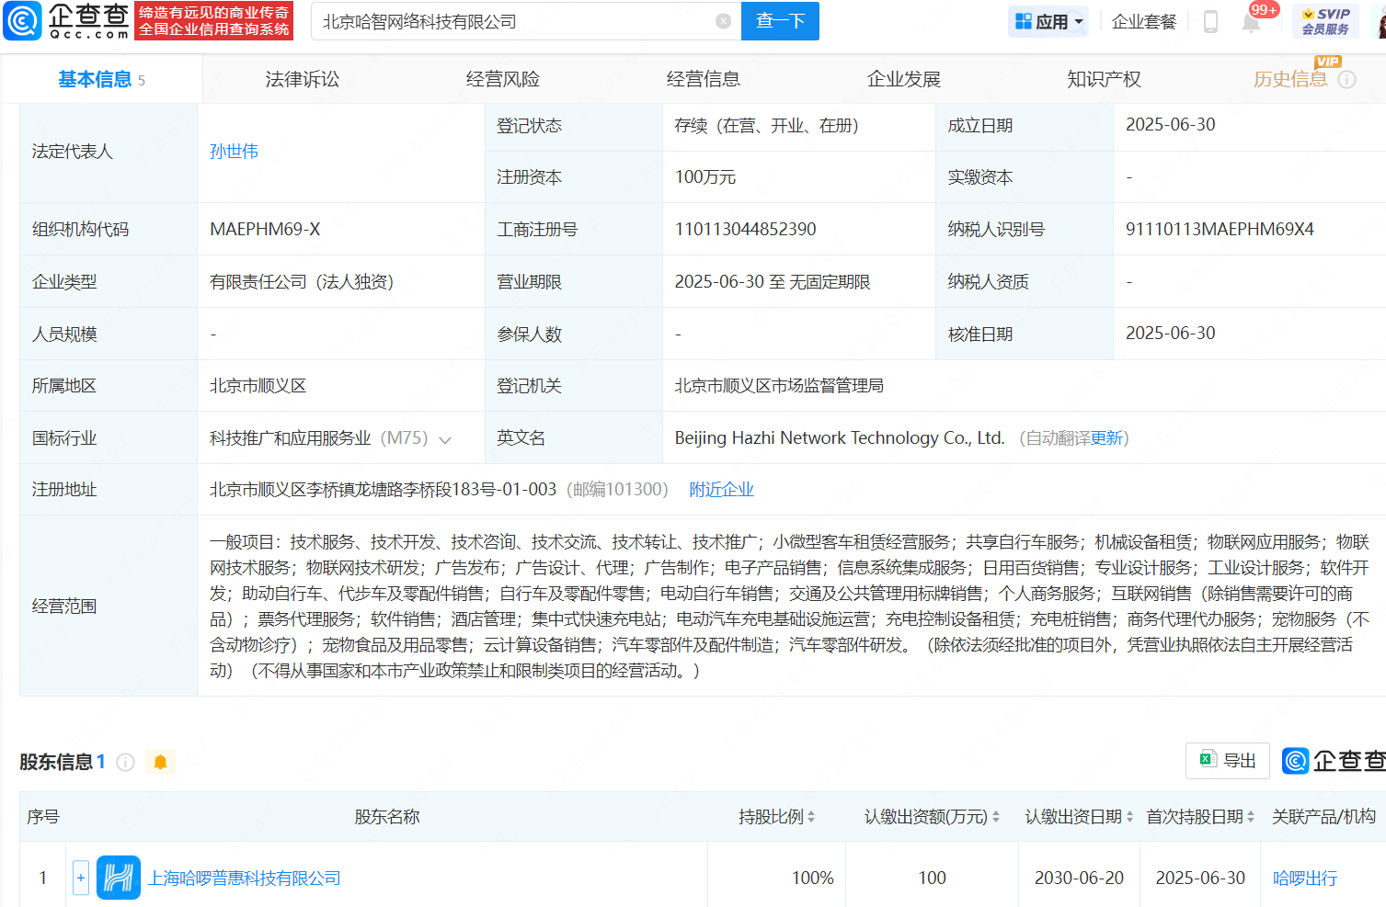Open the 知识产权 tab
The image size is (1386, 907).
tap(1104, 80)
